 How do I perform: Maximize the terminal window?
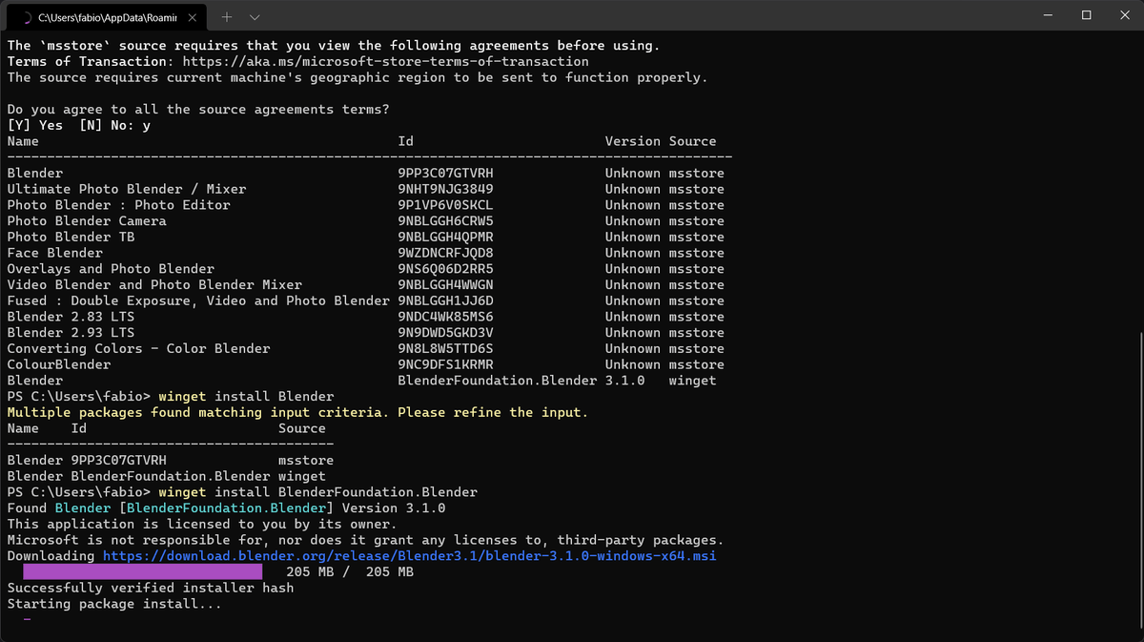click(x=1086, y=15)
